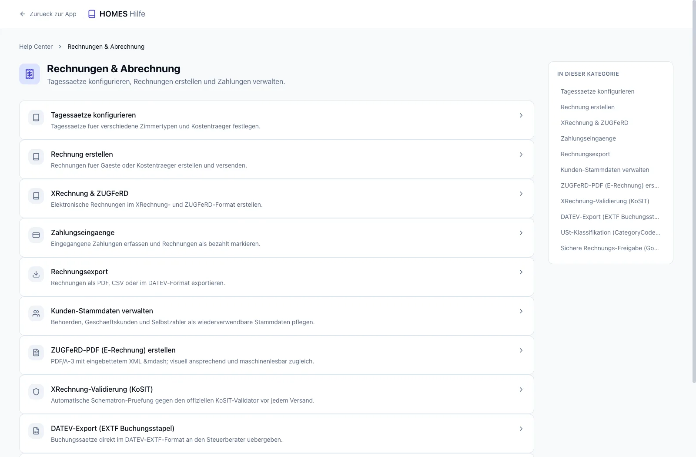Go to Kunden-Stammdaten verwalten in the sidebar
The image size is (696, 457).
click(605, 170)
